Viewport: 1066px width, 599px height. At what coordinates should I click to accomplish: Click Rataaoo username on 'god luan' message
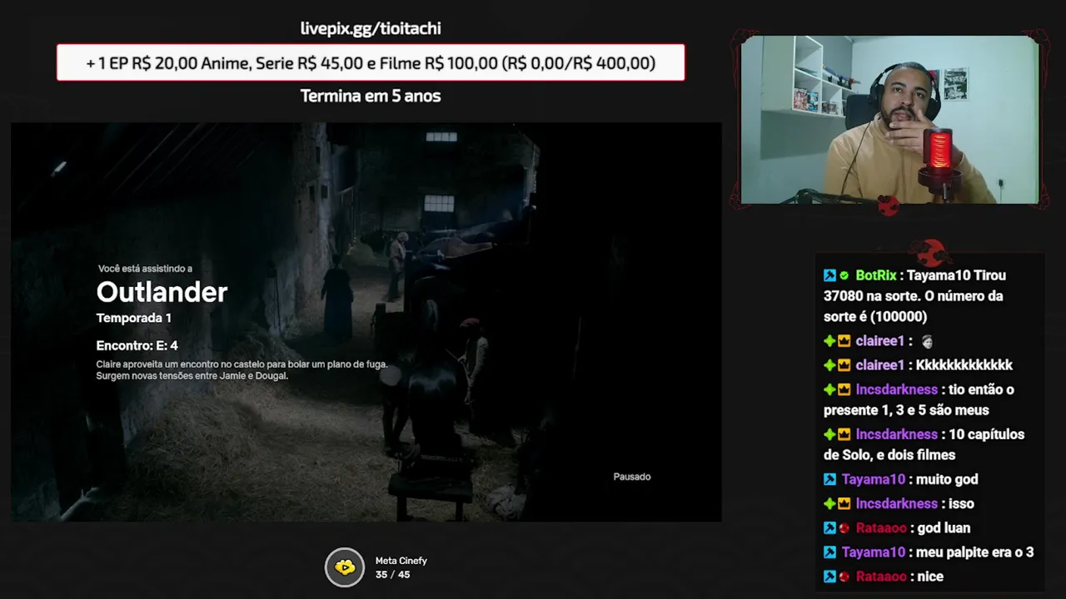[x=880, y=527]
